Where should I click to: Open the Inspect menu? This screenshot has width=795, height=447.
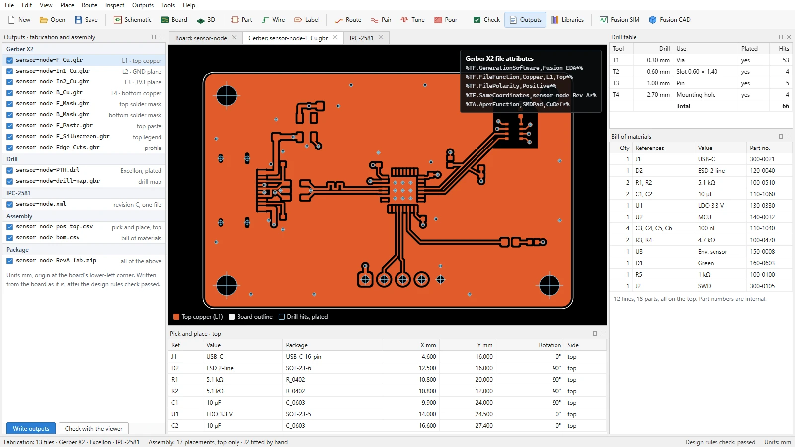point(115,5)
